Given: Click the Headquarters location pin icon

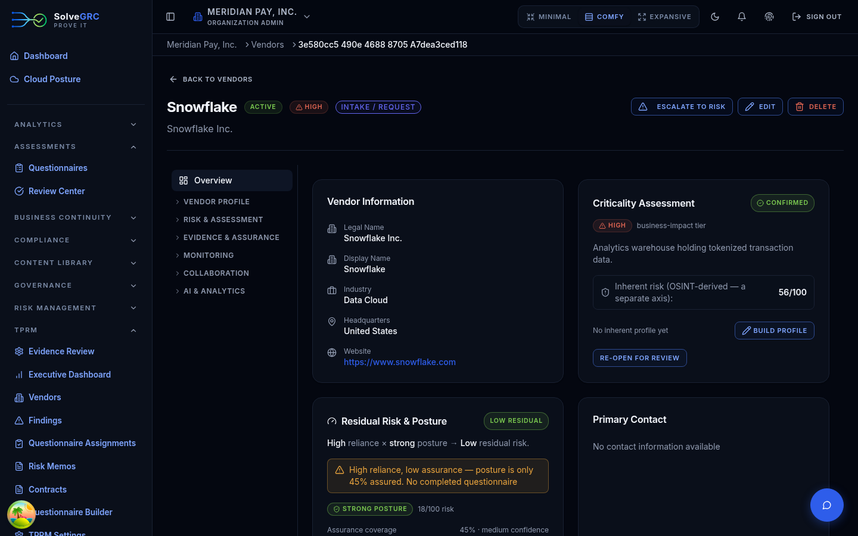Looking at the screenshot, I should [x=332, y=322].
